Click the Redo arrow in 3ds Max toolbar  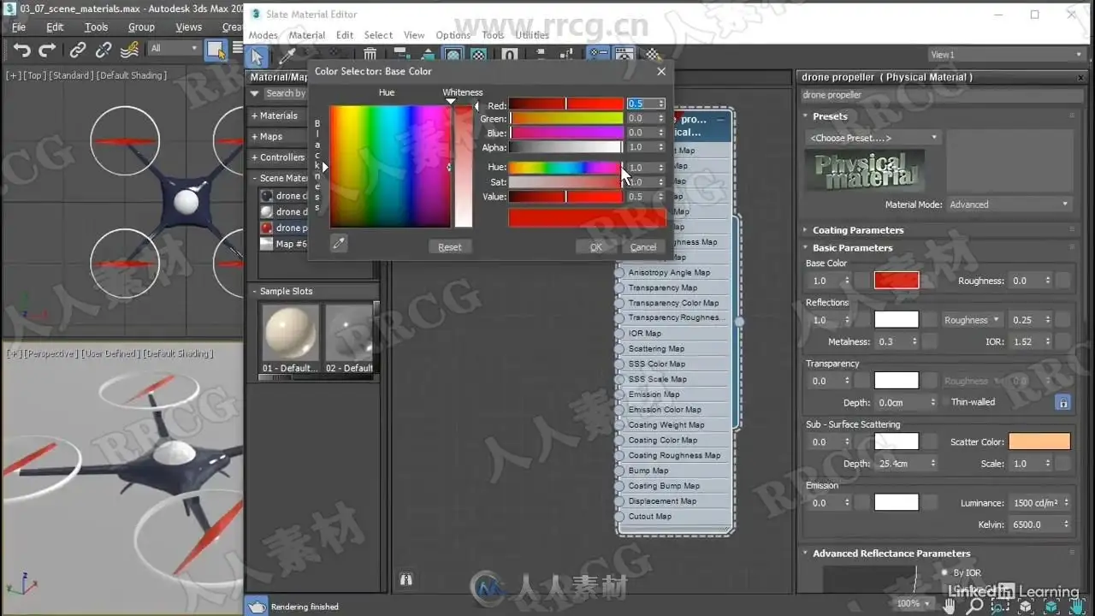(x=48, y=50)
